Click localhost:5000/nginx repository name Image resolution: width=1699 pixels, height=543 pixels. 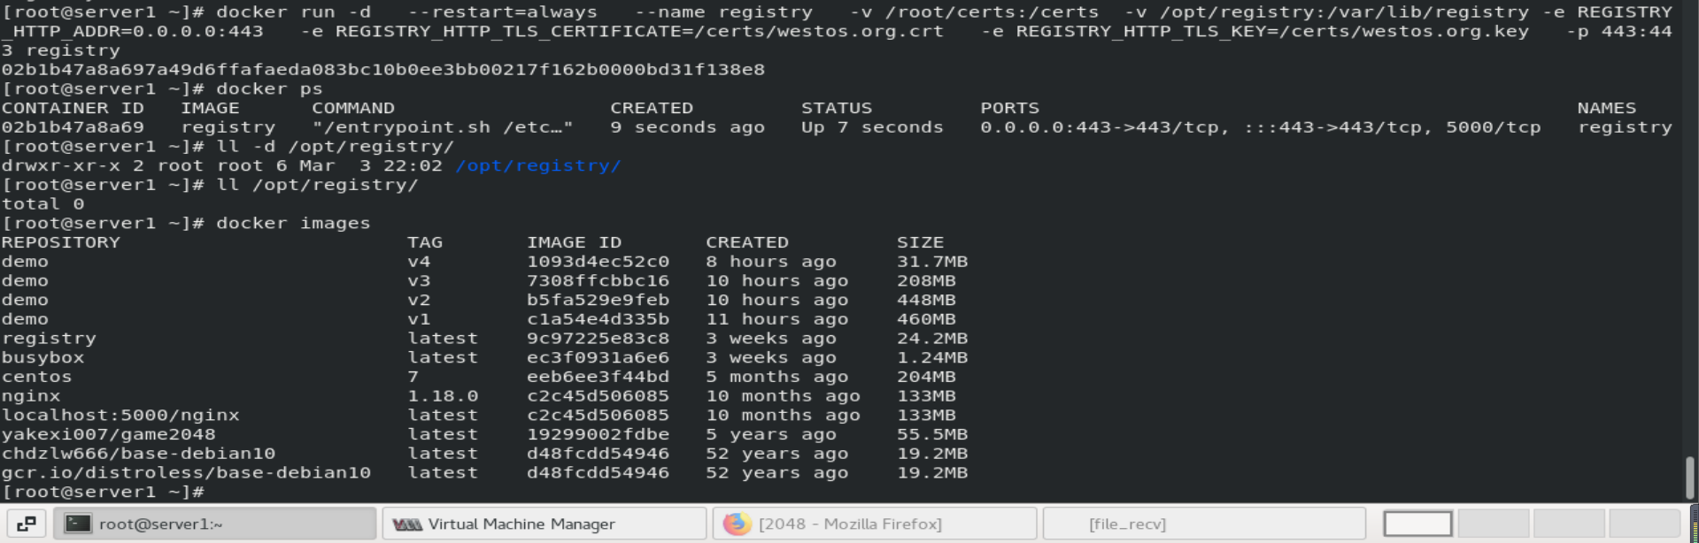(x=120, y=415)
